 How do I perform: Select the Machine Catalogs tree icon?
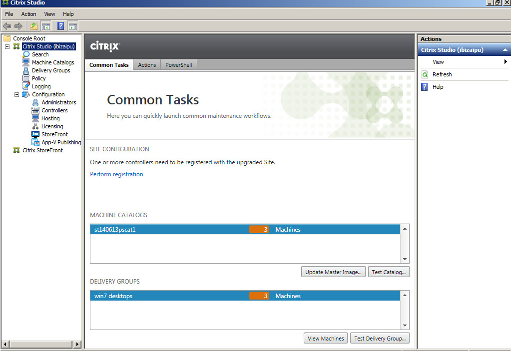(x=26, y=62)
